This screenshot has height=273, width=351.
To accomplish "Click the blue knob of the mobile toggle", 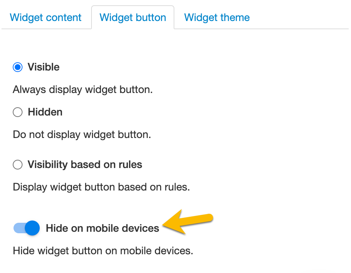I will coord(33,228).
